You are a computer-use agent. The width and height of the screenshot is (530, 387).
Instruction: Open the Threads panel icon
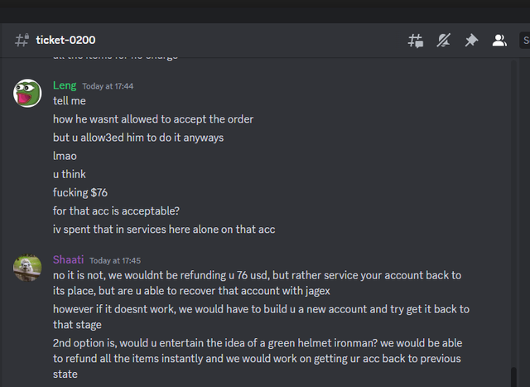pos(416,41)
